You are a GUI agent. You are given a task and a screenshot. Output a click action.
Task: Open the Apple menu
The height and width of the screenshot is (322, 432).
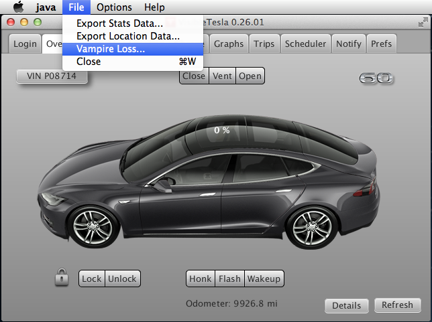click(19, 7)
